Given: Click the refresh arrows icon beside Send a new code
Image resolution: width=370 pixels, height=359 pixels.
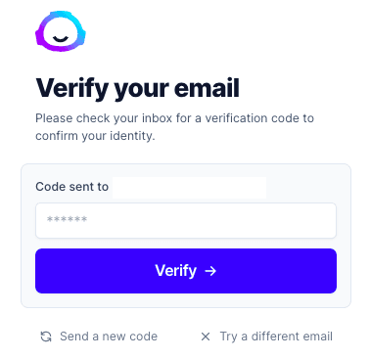Looking at the screenshot, I should 46,337.
